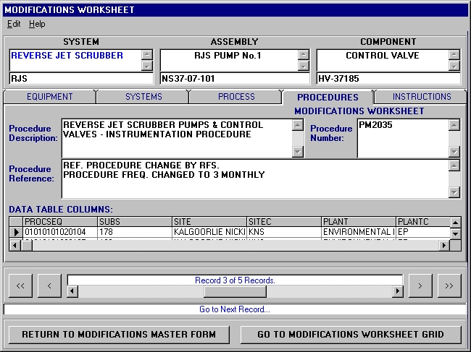Click the SUBS cell with 178
The height and width of the screenshot is (352, 471).
point(135,232)
